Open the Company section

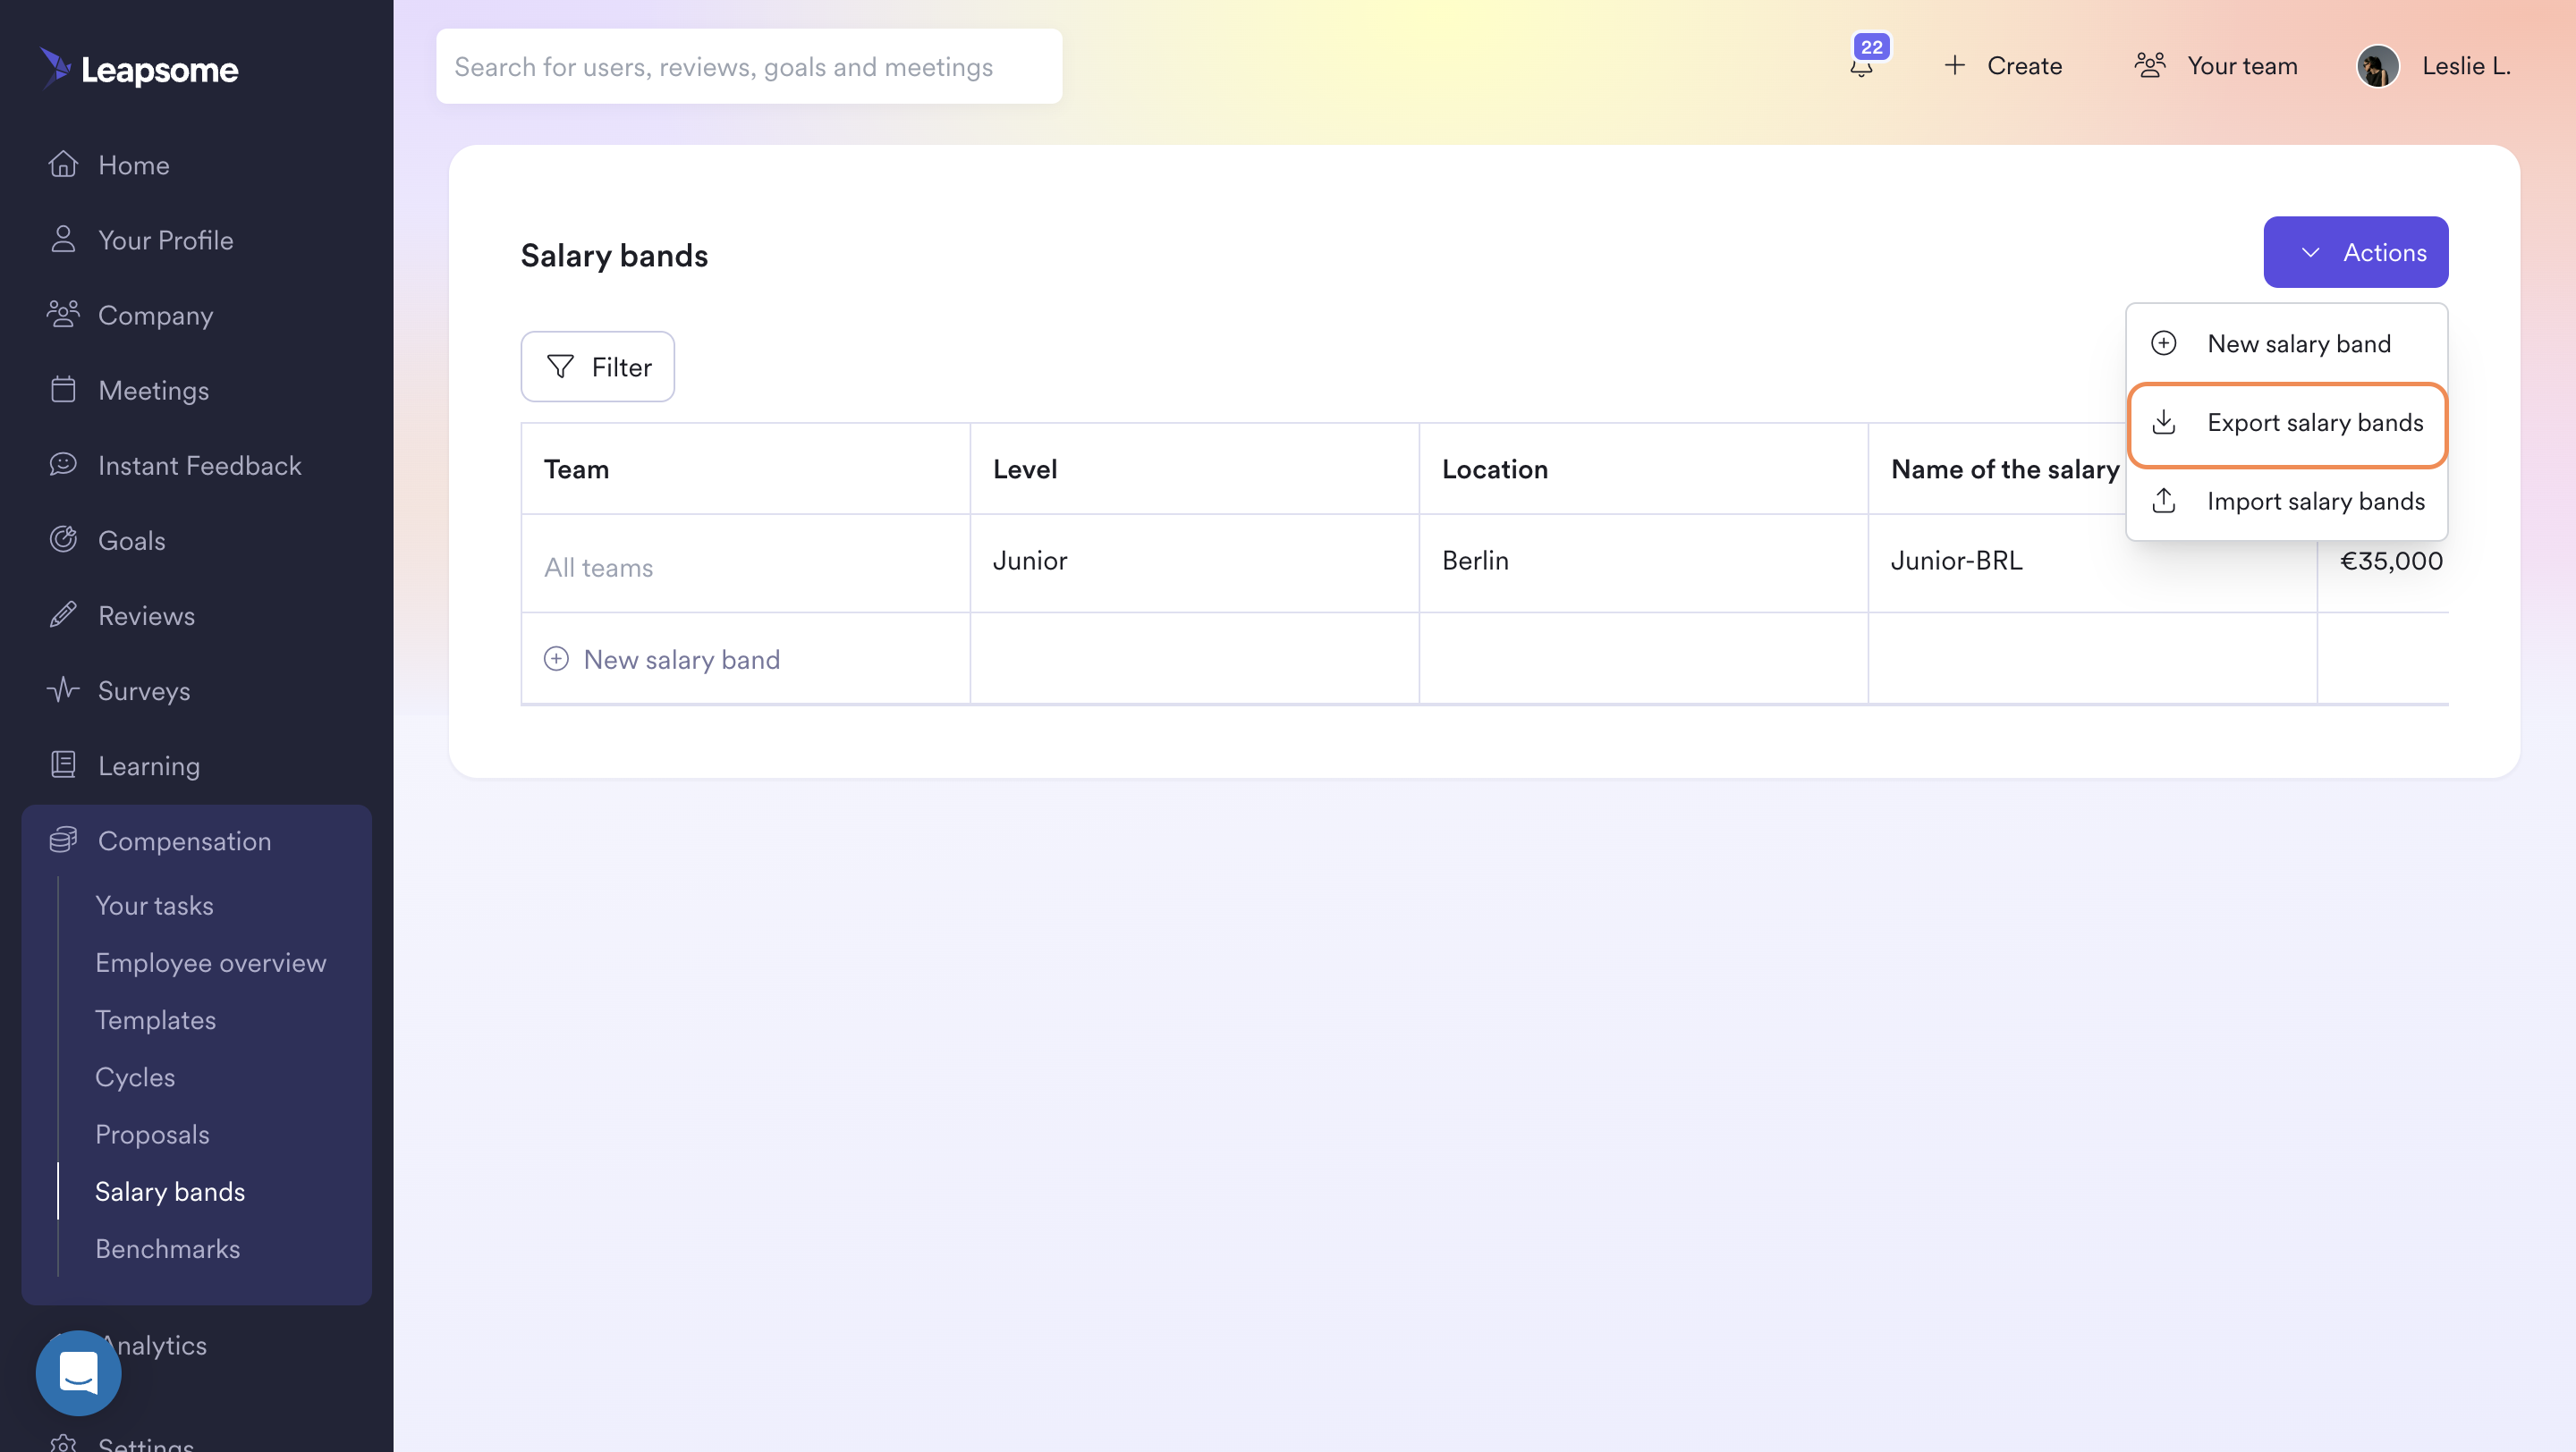coord(156,316)
